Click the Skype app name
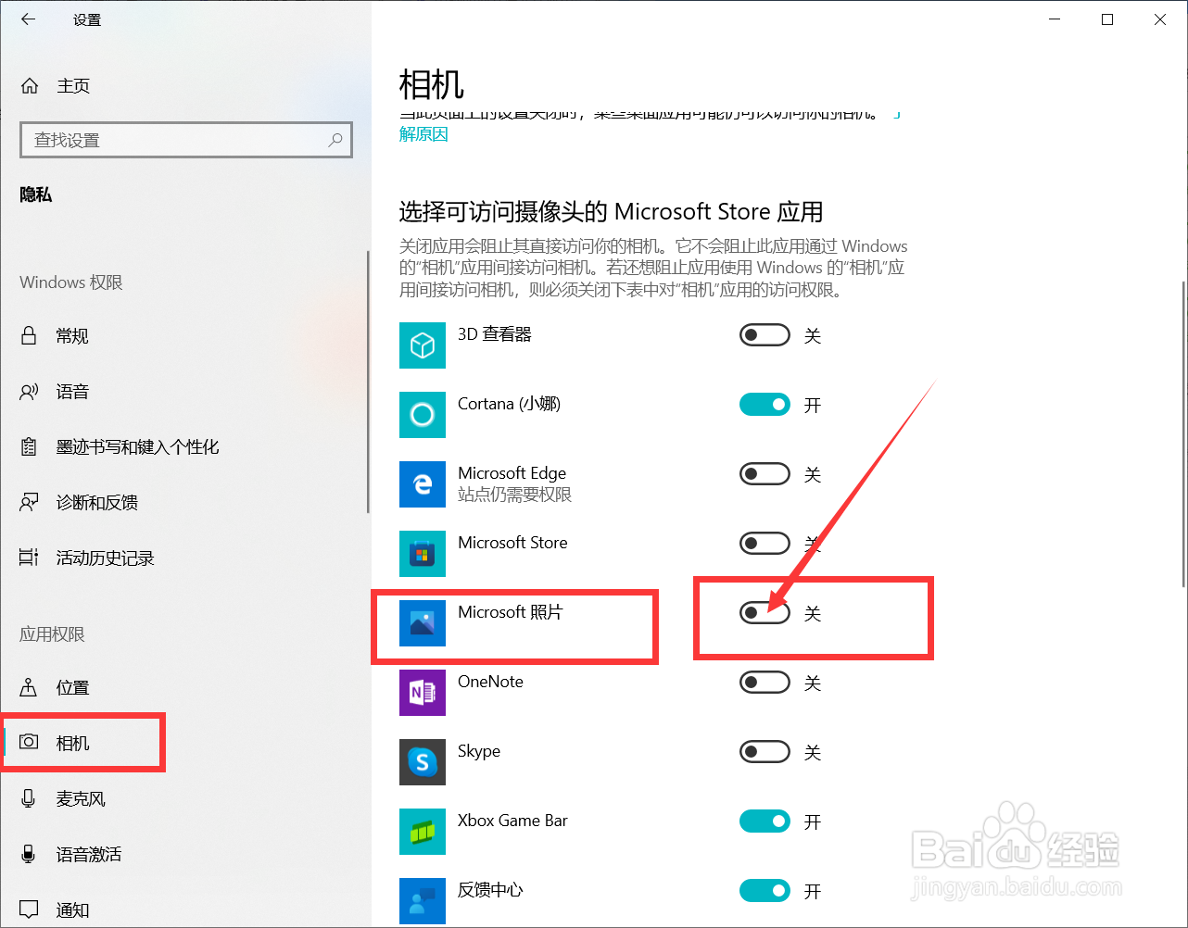This screenshot has height=928, width=1188. click(479, 751)
